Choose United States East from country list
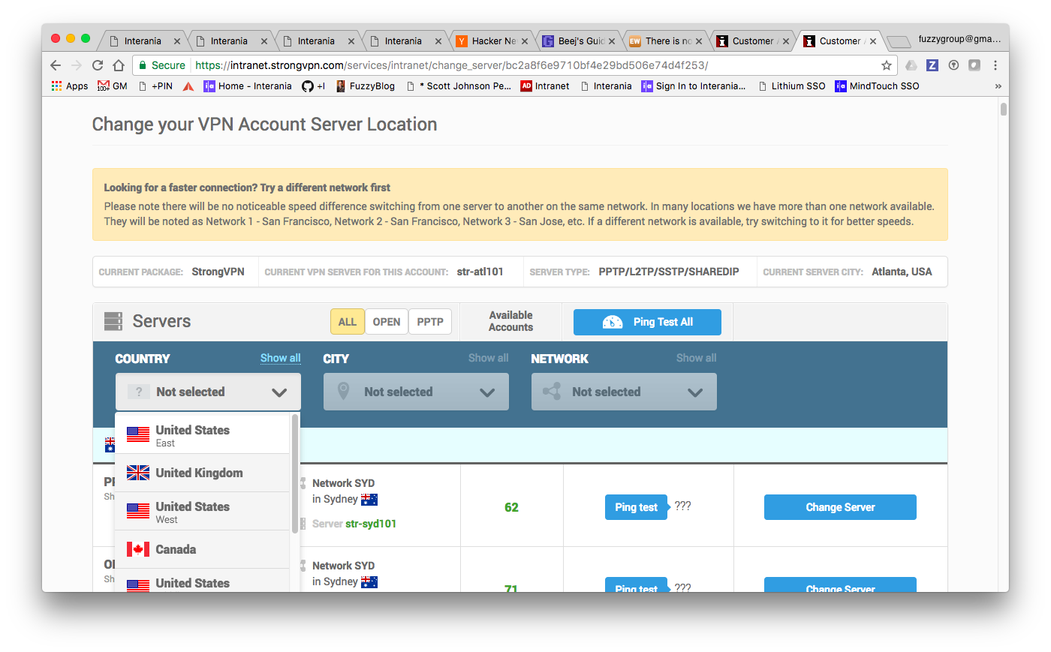Image resolution: width=1051 pixels, height=652 pixels. (x=202, y=435)
